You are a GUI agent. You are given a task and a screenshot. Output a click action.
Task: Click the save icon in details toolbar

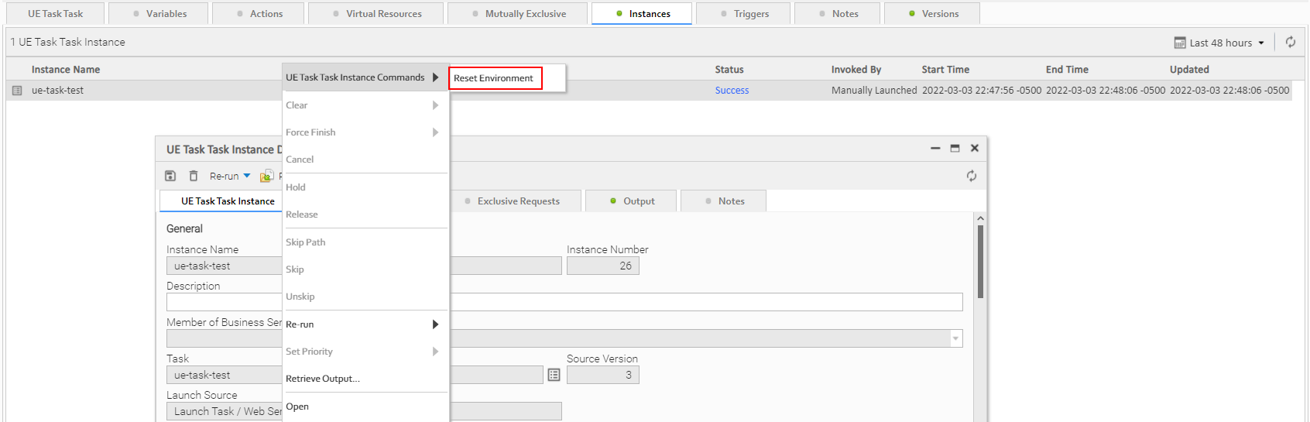click(x=170, y=177)
